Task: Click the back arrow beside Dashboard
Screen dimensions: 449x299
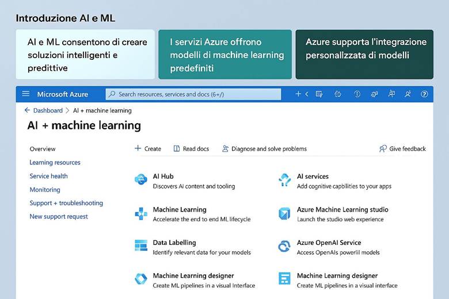Action: (27, 110)
